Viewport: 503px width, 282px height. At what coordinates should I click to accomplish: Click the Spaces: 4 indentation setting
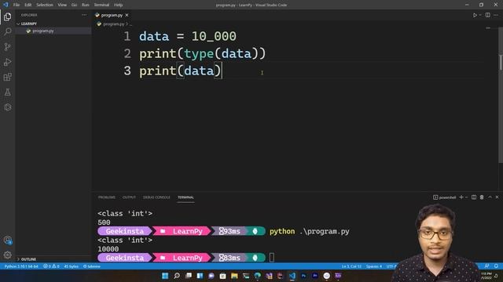click(374, 266)
